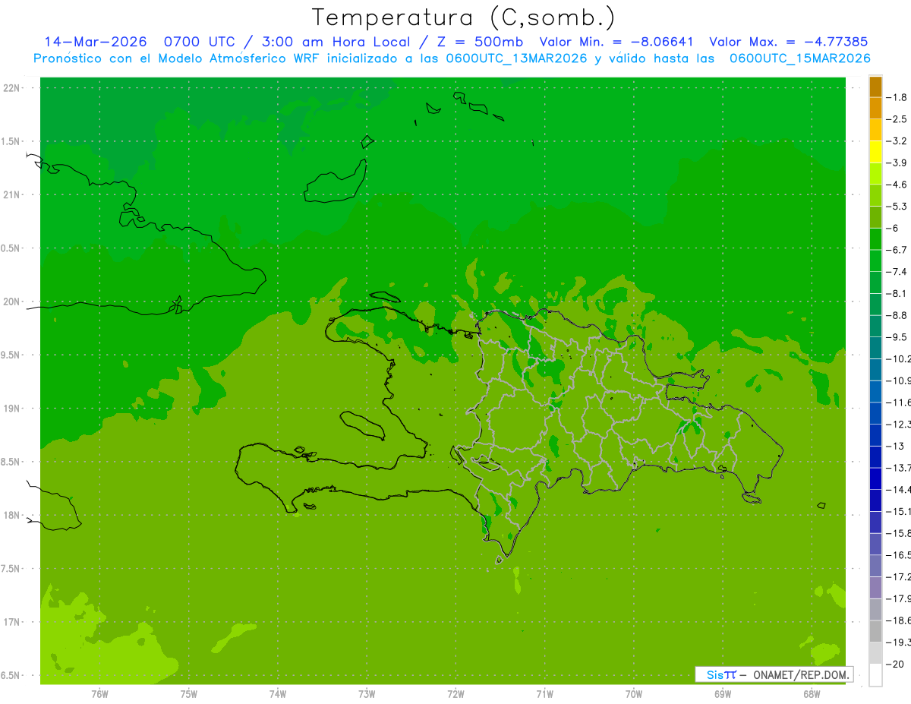Click the '-15.1' legend value

[900, 511]
